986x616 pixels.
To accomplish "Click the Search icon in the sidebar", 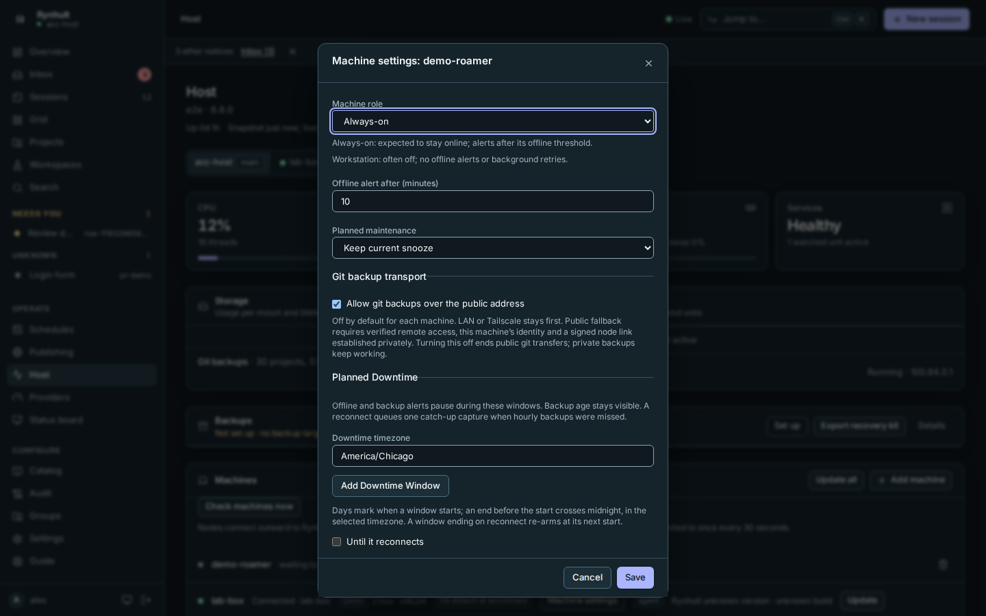I will pos(18,188).
